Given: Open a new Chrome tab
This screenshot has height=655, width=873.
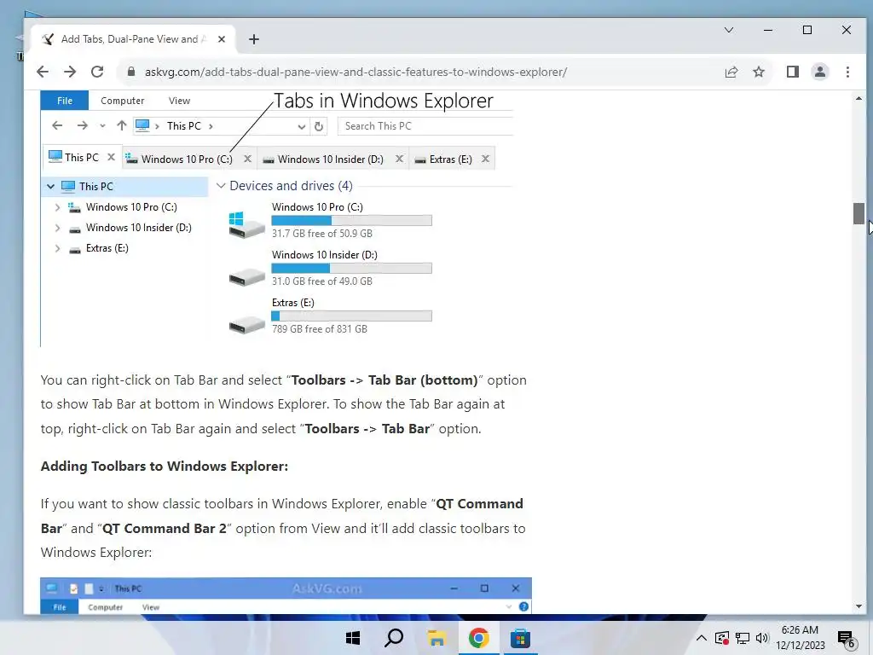Looking at the screenshot, I should pyautogui.click(x=254, y=39).
